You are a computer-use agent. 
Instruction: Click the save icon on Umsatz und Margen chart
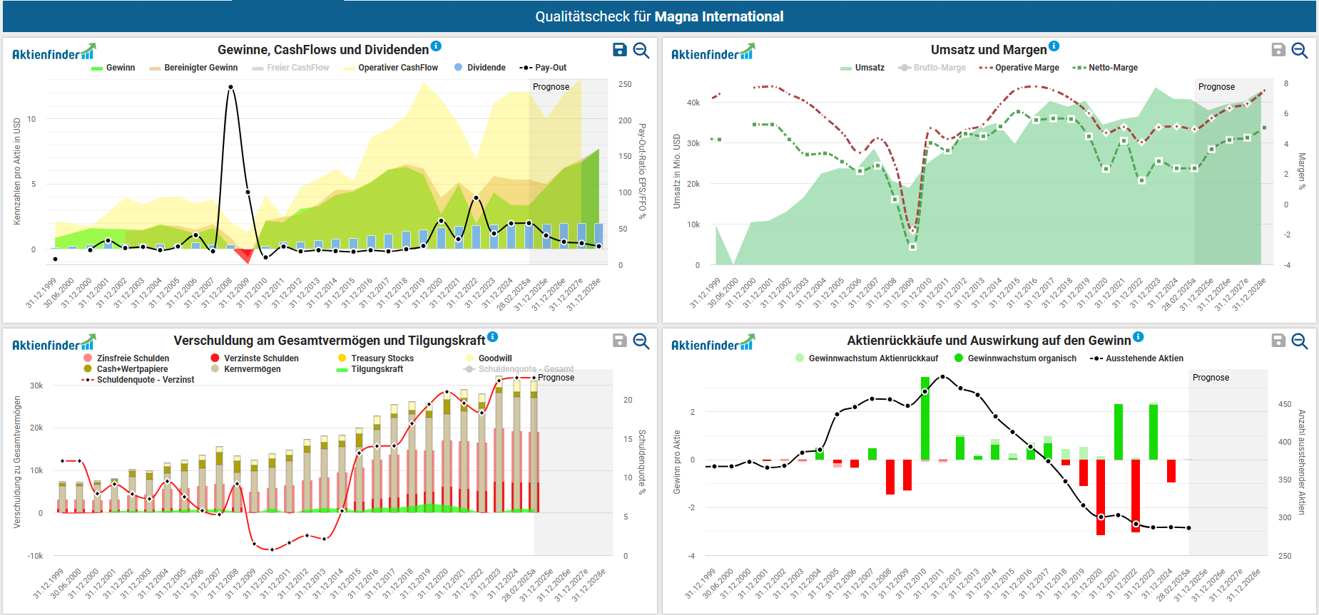coord(1278,50)
